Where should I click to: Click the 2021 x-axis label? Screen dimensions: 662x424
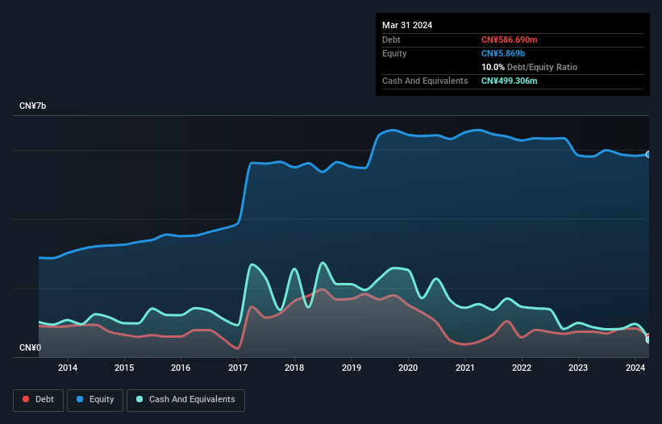[464, 368]
